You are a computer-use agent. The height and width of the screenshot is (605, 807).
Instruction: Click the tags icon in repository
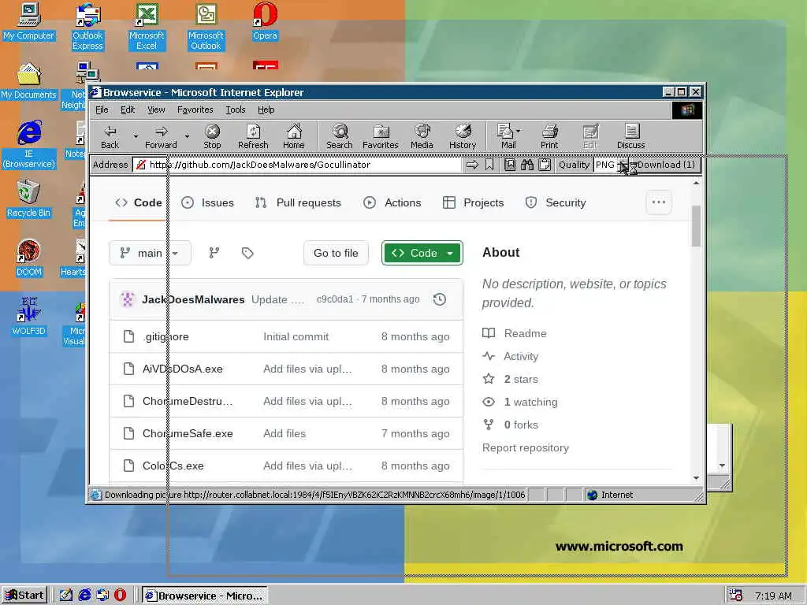pyautogui.click(x=247, y=253)
